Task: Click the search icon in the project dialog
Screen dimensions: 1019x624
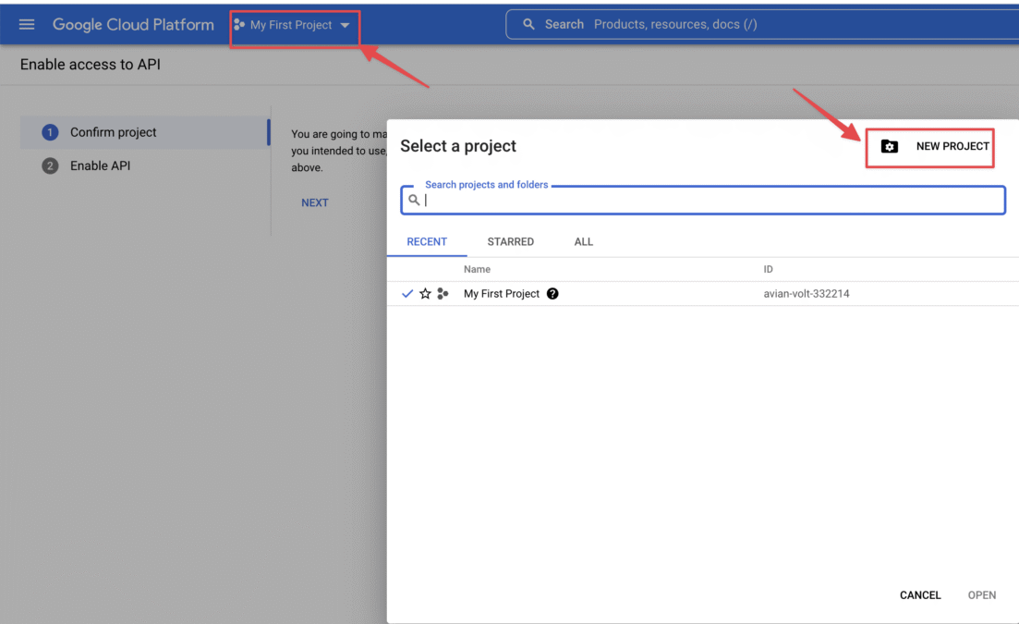Action: click(x=414, y=200)
